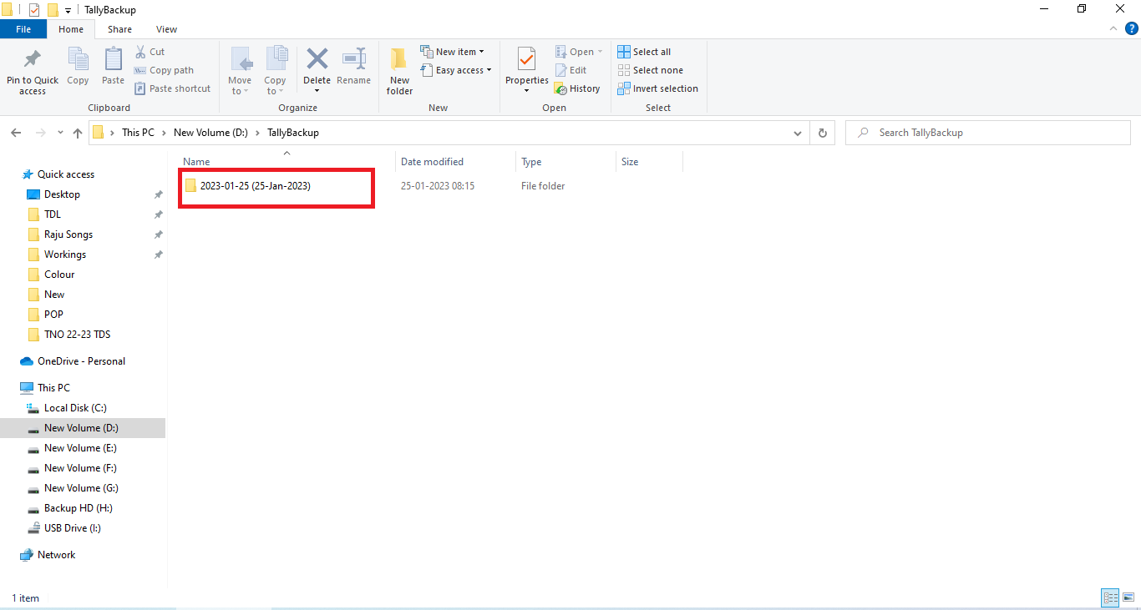Click the Paste shortcut icon

point(173,88)
